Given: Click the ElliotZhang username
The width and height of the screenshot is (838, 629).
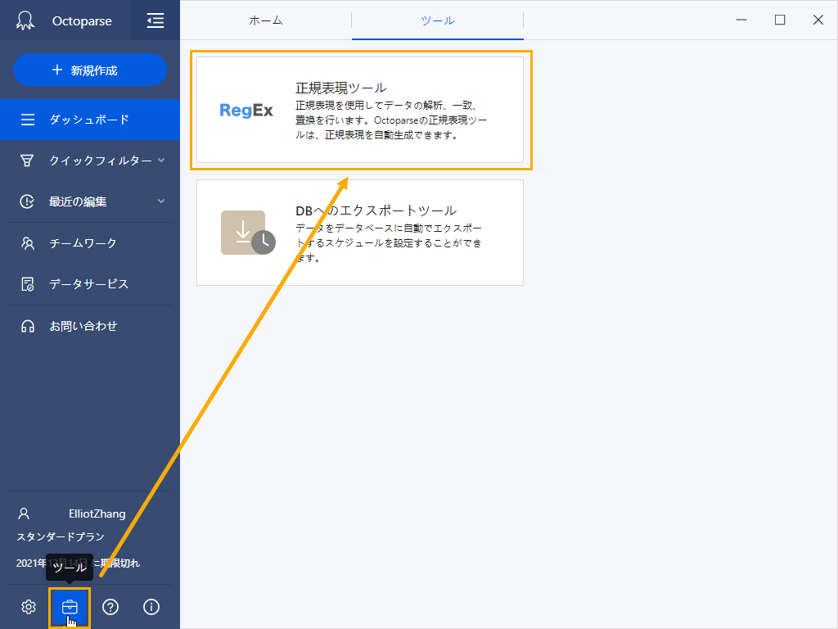Looking at the screenshot, I should tap(97, 514).
